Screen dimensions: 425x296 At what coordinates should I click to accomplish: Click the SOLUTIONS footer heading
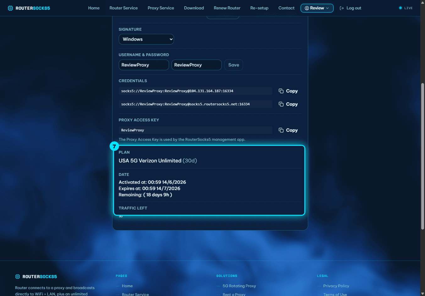(227, 276)
